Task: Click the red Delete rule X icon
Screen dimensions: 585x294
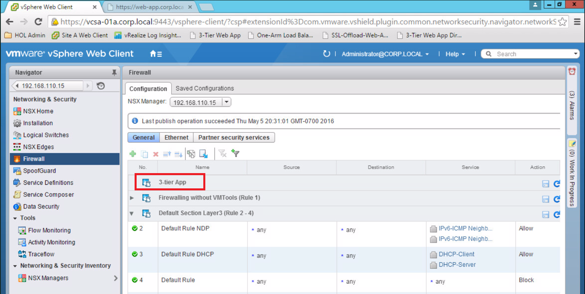Action: [x=156, y=154]
